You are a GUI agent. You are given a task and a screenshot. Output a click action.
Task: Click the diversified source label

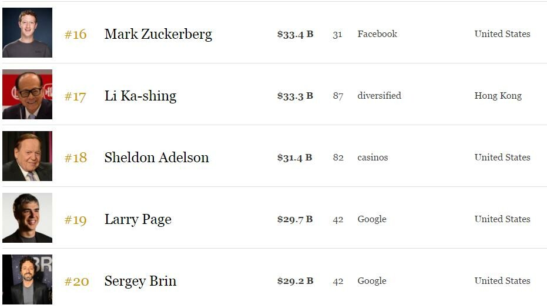(x=379, y=96)
